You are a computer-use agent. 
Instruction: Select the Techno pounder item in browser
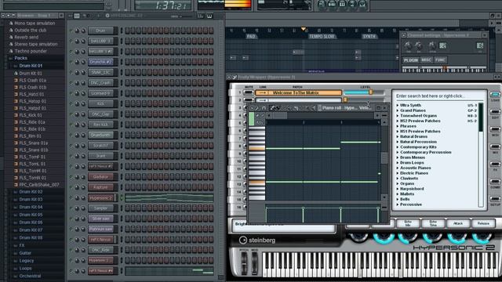(31, 51)
